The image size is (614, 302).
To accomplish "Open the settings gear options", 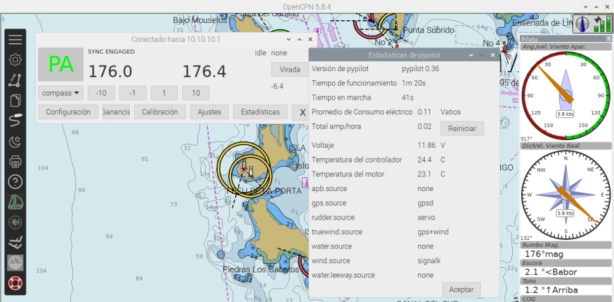I will click(x=15, y=60).
